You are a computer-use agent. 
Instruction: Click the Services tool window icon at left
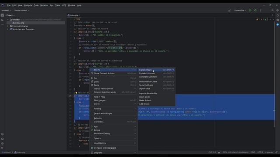pos(2,134)
